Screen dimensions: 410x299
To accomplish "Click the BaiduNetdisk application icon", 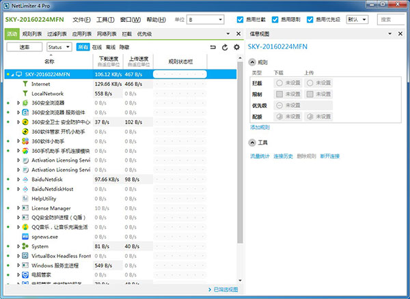I will point(25,179).
